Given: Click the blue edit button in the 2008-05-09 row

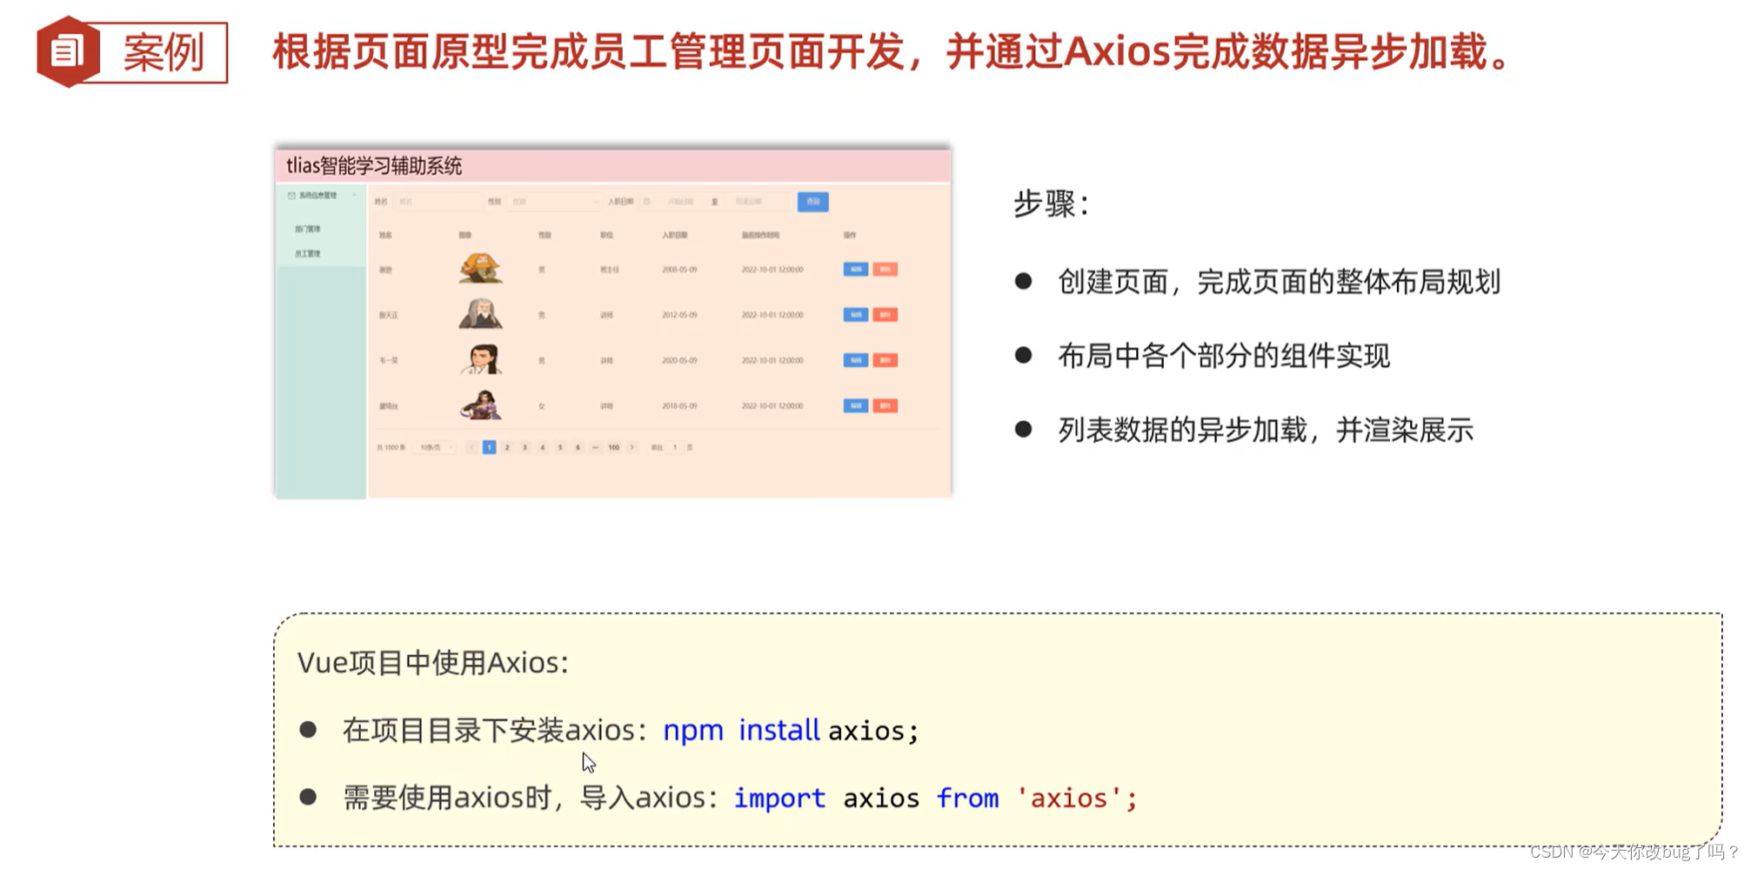Looking at the screenshot, I should (856, 270).
